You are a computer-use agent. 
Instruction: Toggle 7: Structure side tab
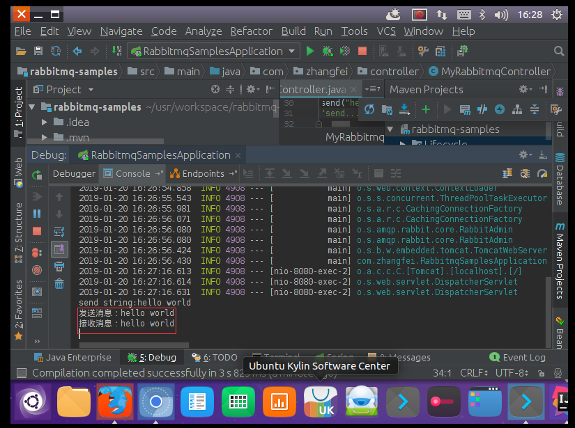[x=18, y=233]
